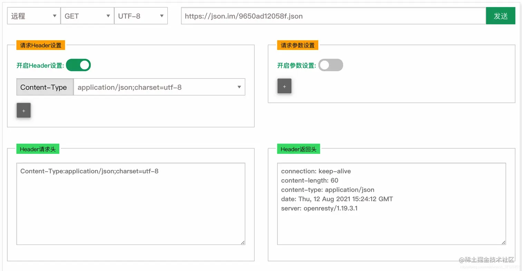Click the Content-Type:application/json;charset=utf-8 request header text
This screenshot has height=271, width=522.
(x=89, y=171)
